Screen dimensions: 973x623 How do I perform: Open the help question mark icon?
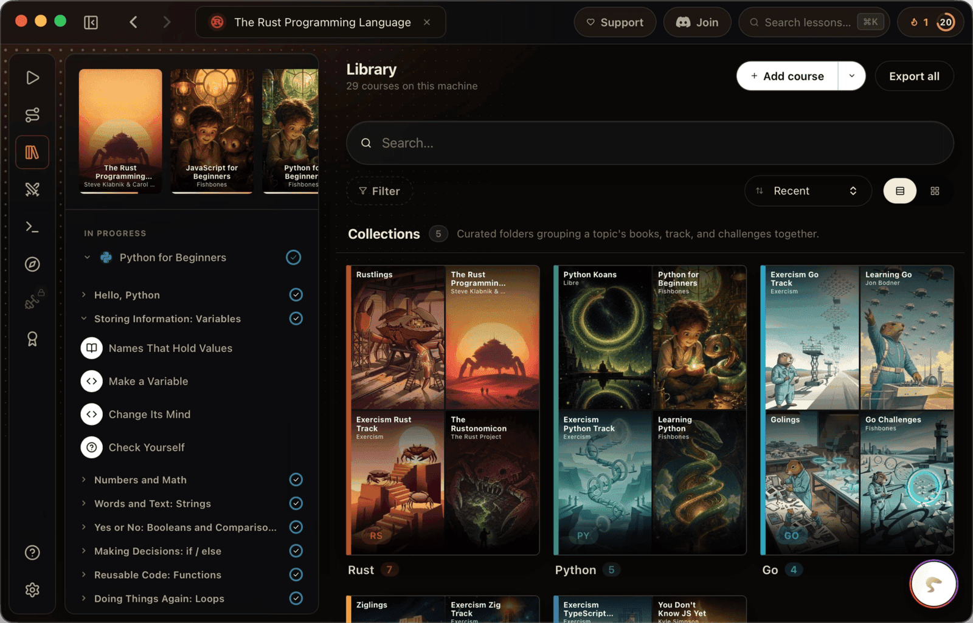pos(32,552)
